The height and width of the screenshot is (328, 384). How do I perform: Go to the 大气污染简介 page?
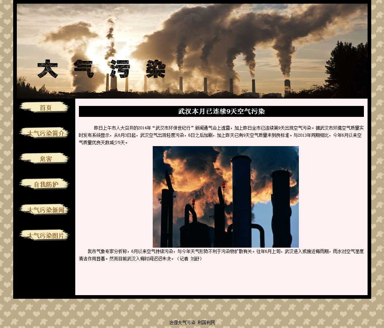coord(45,133)
